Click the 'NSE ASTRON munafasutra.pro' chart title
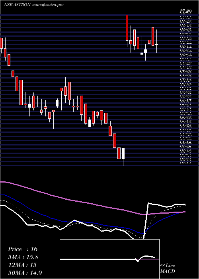This screenshot has height=279, width=199. point(33,5)
